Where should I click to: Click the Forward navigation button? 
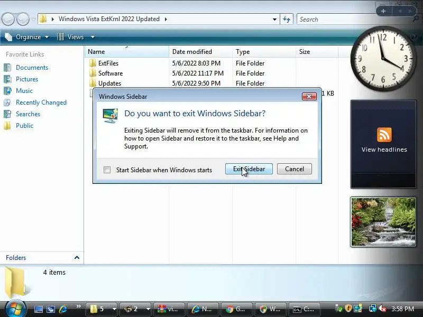pyautogui.click(x=23, y=19)
